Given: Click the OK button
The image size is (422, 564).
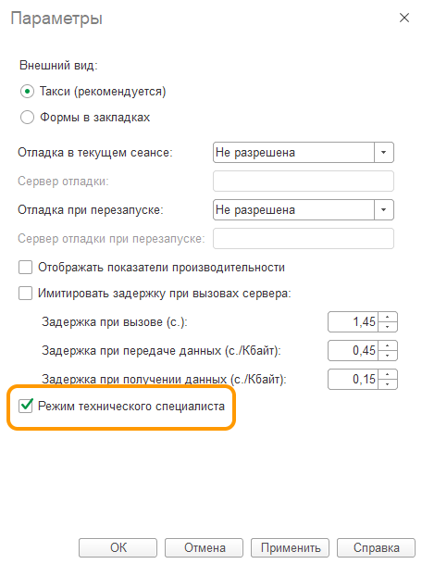Looking at the screenshot, I should pos(118,548).
